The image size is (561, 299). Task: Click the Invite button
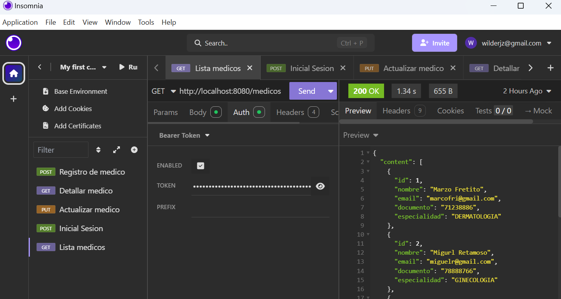[x=434, y=43]
